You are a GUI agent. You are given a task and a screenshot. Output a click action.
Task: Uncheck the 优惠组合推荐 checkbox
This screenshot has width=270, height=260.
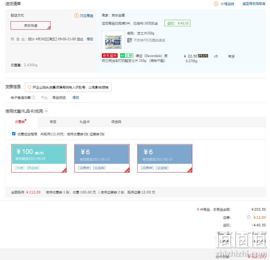click(14, 134)
